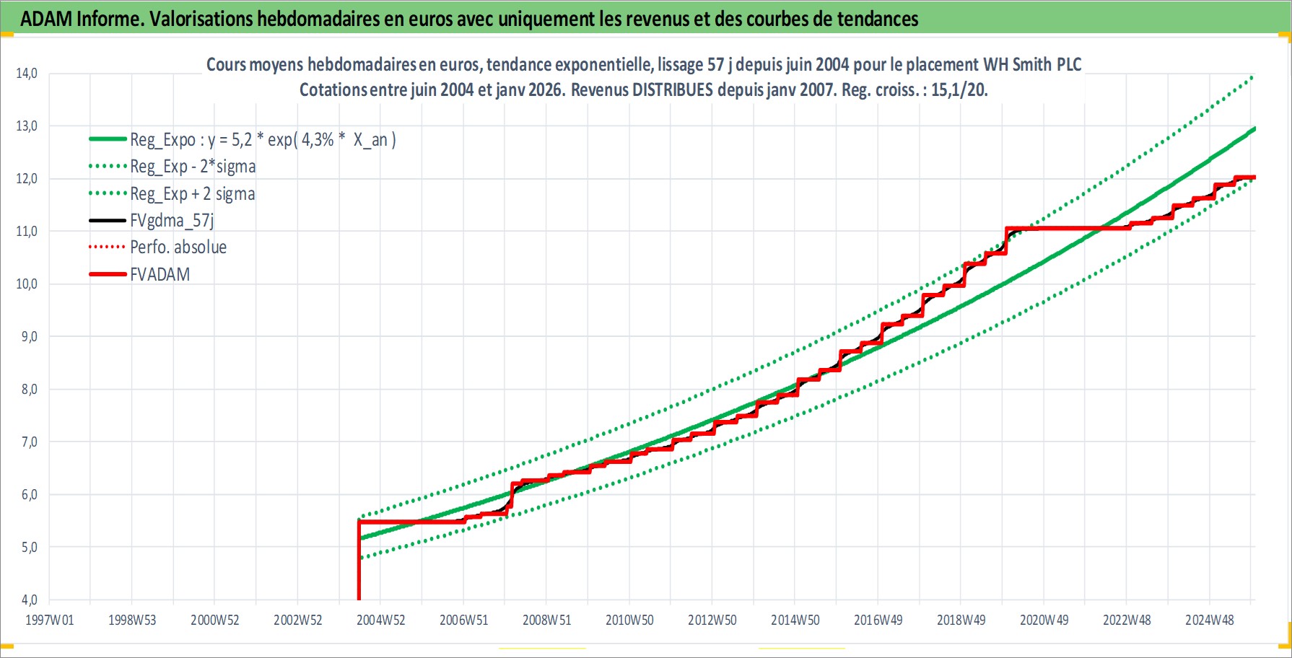Select the x-axis week label "2002W52"
Viewport: 1292px width, 658px height.
[x=298, y=620]
